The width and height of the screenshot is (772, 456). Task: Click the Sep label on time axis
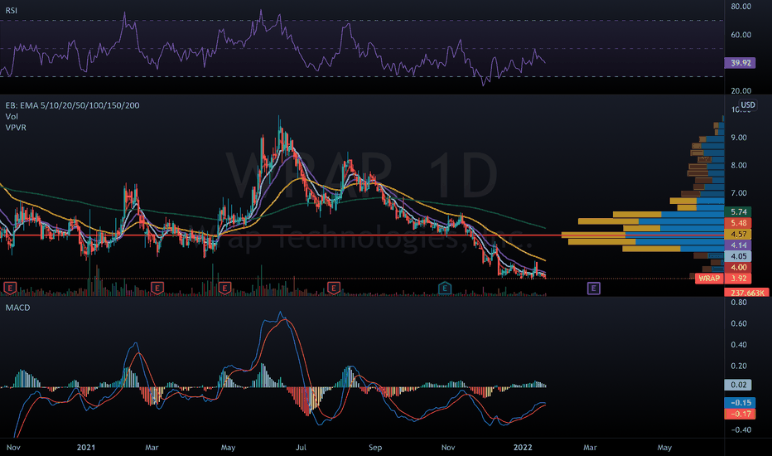(x=375, y=448)
